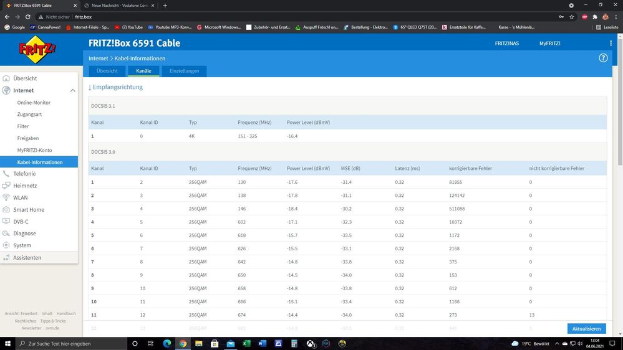Select Online-Monitor in the sidebar

[34, 103]
